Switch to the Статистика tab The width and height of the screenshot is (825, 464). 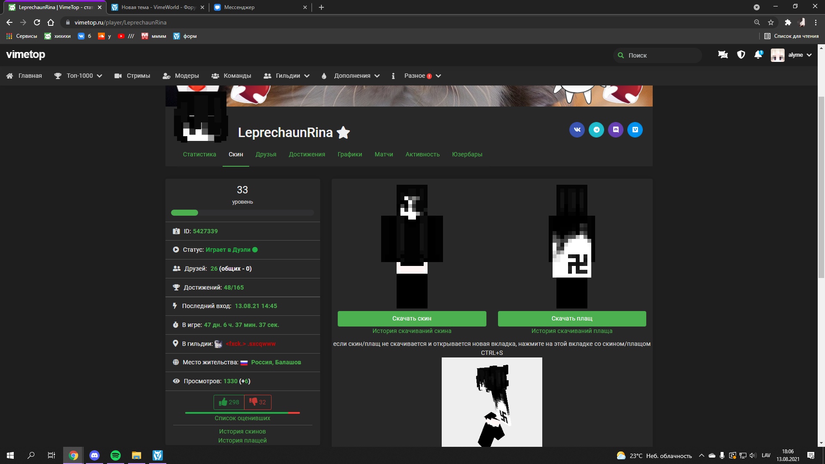pos(199,154)
